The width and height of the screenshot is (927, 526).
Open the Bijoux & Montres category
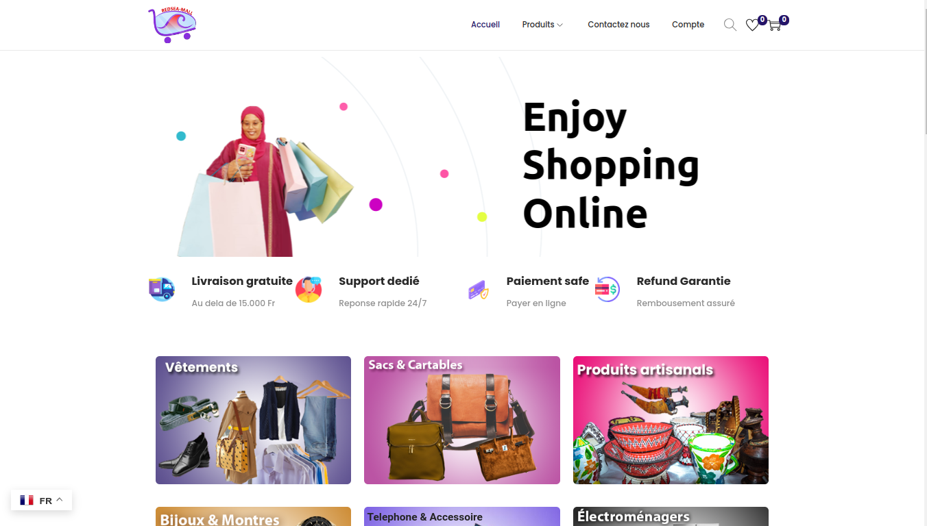(x=253, y=516)
